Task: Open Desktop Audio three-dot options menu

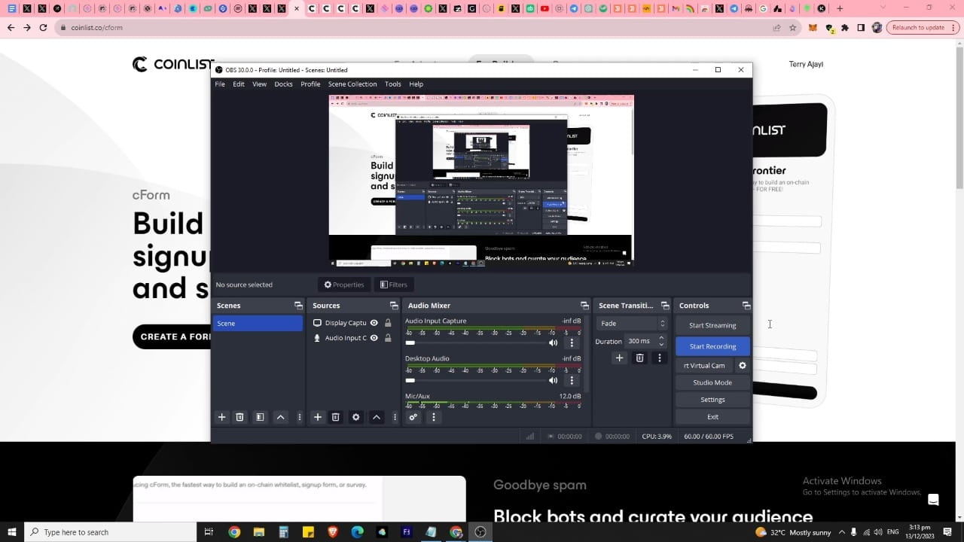Action: [572, 380]
